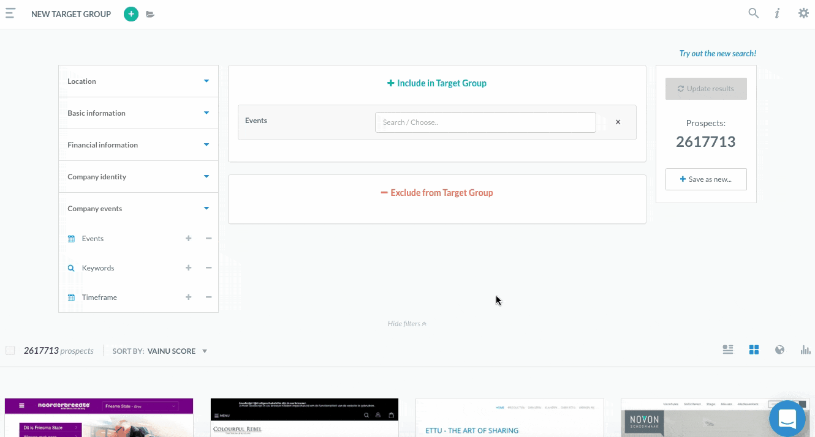Screen dimensions: 815x437
Task: Open settings gear icon
Action: pos(803,13)
